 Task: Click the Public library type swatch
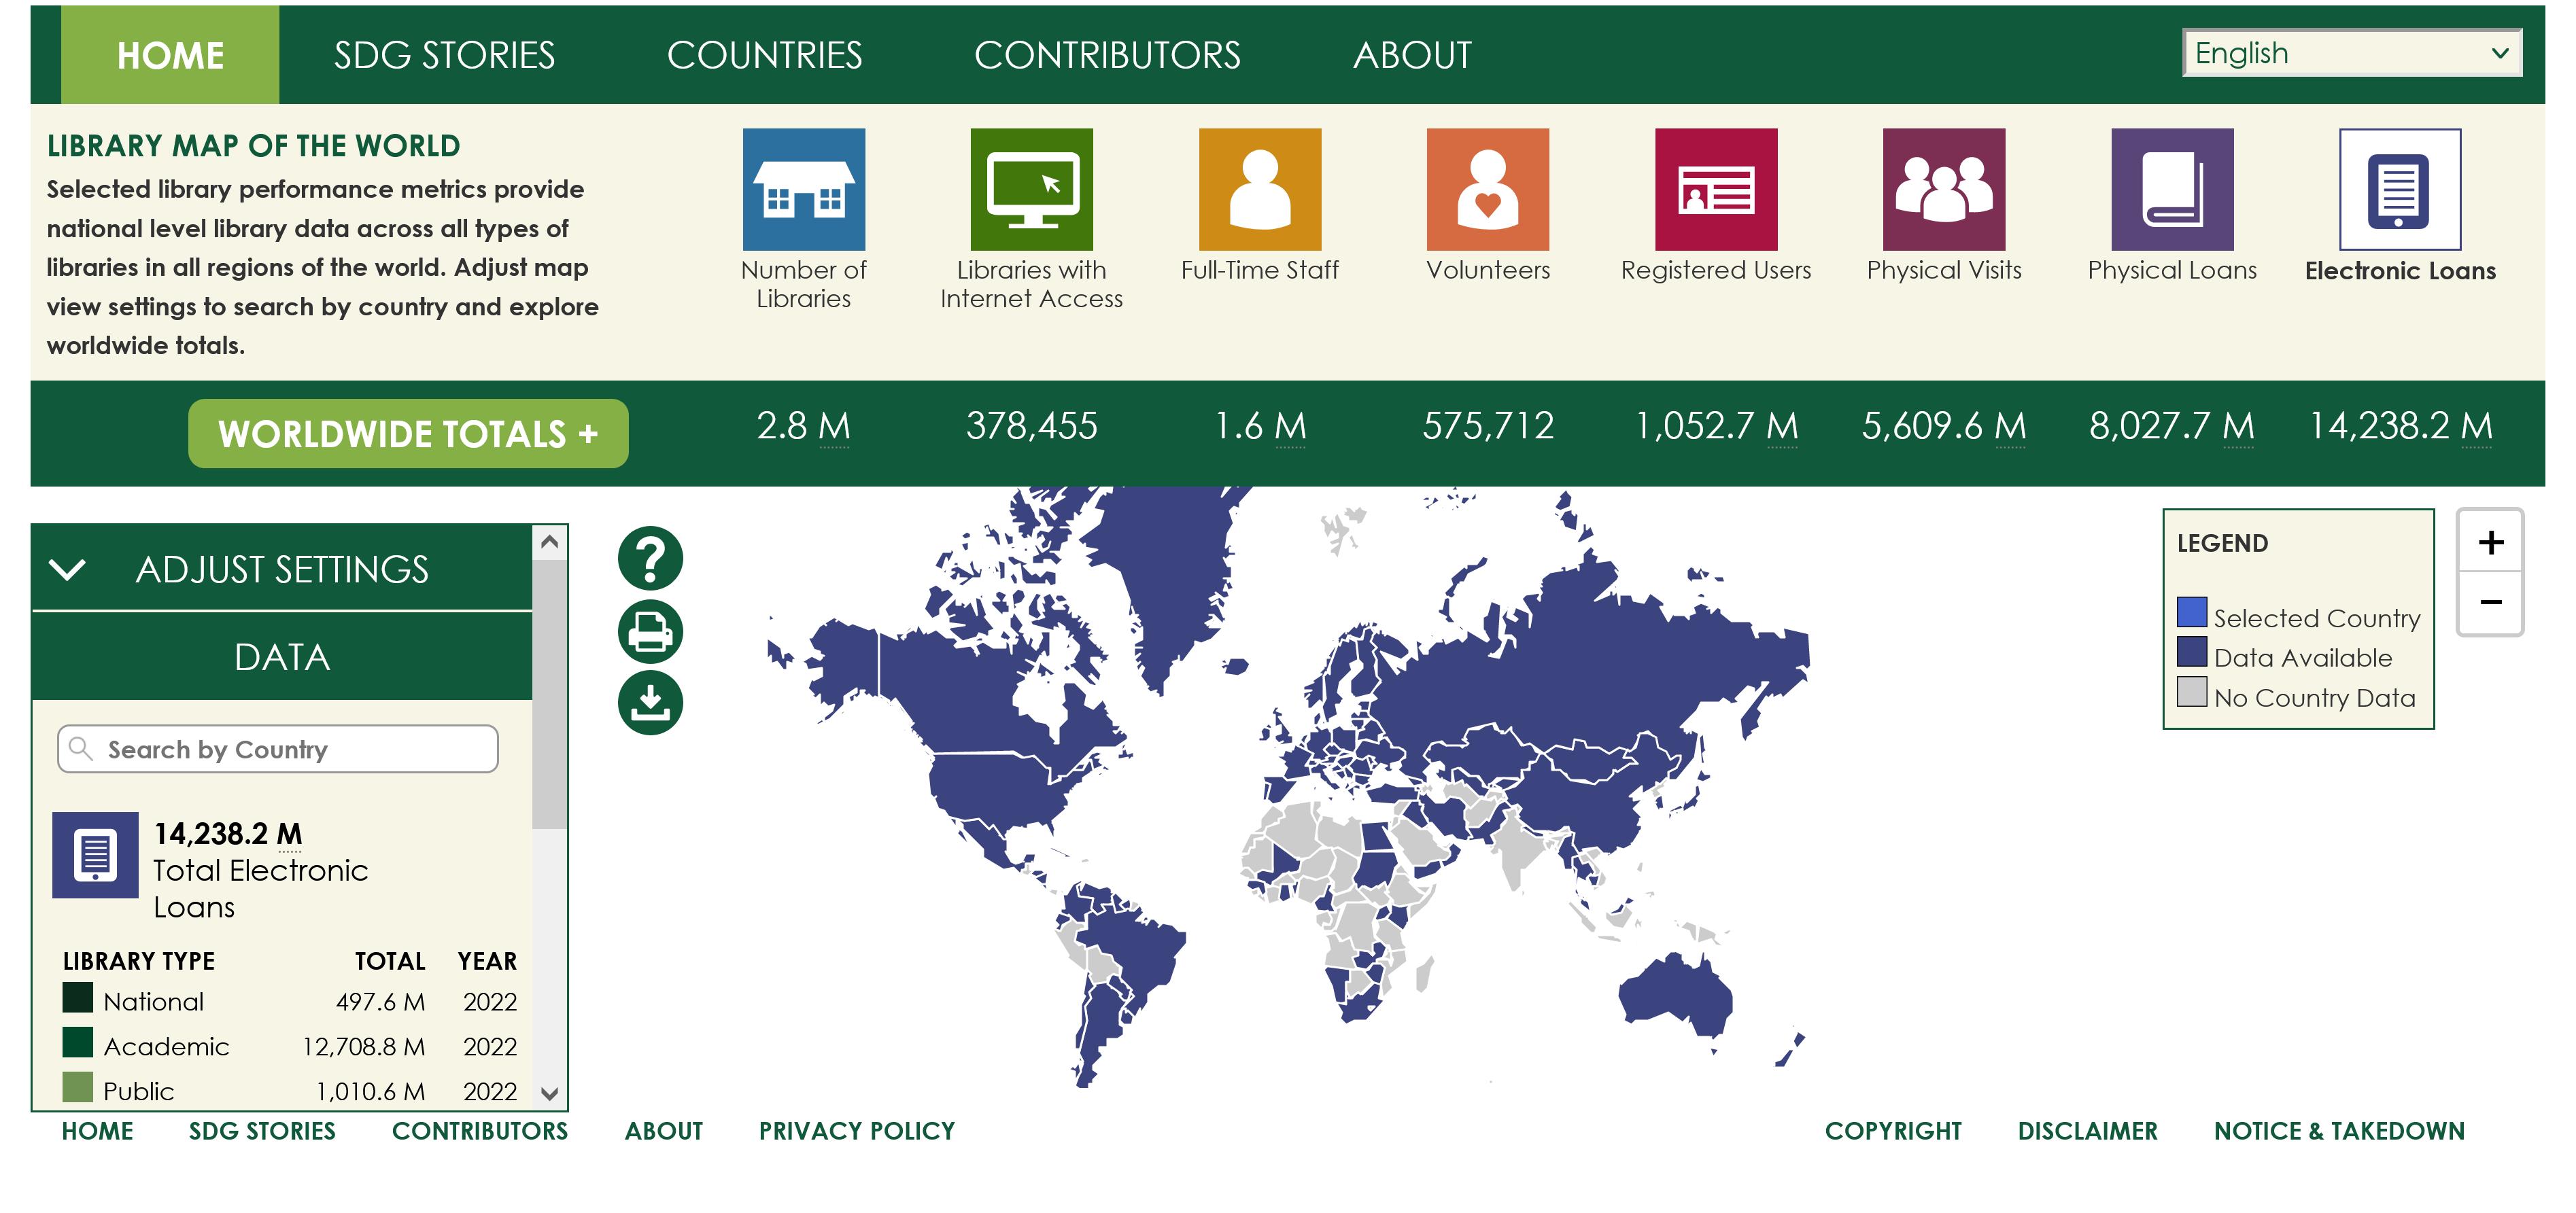(x=77, y=1087)
